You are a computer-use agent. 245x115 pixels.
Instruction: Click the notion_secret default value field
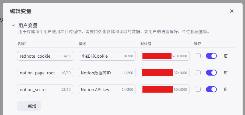pyautogui.click(x=165, y=89)
